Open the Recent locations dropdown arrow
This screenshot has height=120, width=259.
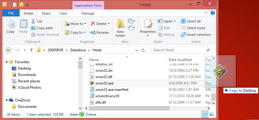[24, 50]
